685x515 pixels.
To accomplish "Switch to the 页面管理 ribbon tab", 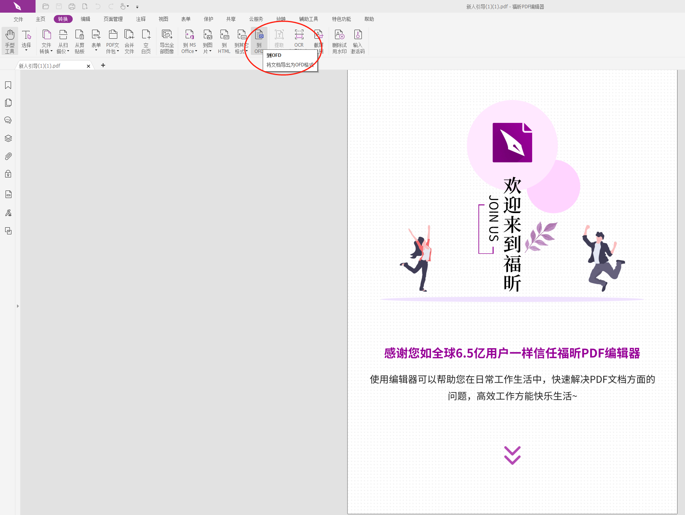I will pos(113,19).
